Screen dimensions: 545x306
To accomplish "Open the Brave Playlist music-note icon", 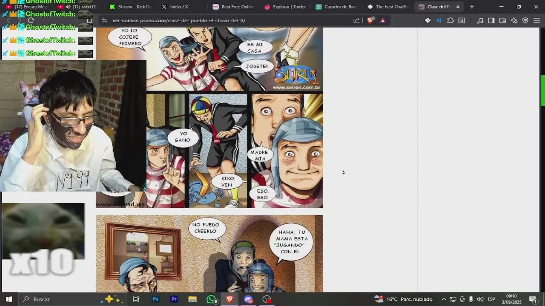I will click(x=480, y=20).
